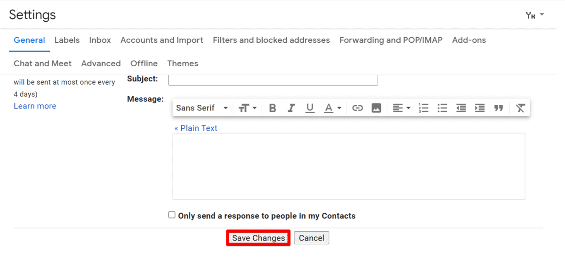The image size is (565, 265).
Task: Create a numbered list
Action: [x=424, y=108]
